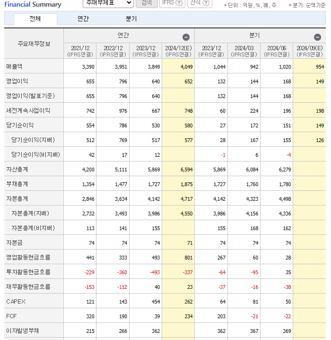331x340 pixels.
Task: Click the 투자활동현금흐름 value -229
Action: point(89,272)
